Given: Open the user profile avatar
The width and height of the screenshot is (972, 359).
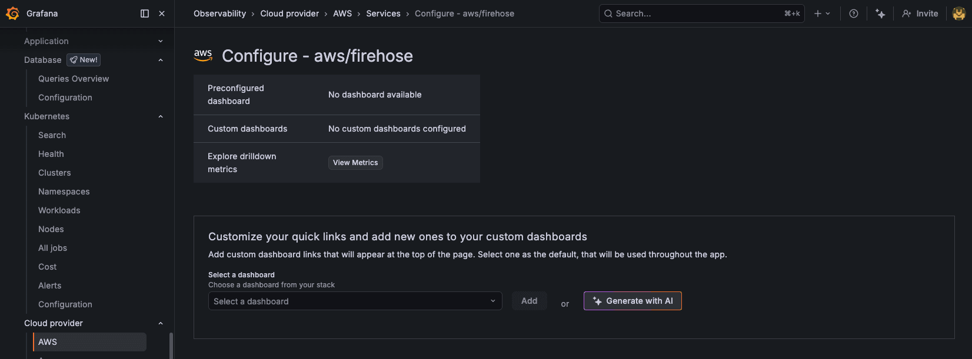Looking at the screenshot, I should (959, 14).
